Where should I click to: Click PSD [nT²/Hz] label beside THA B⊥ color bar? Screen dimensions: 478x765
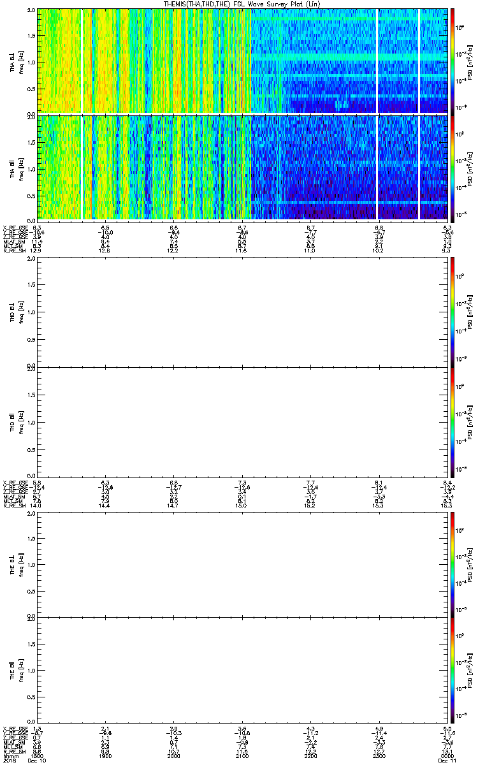click(470, 61)
